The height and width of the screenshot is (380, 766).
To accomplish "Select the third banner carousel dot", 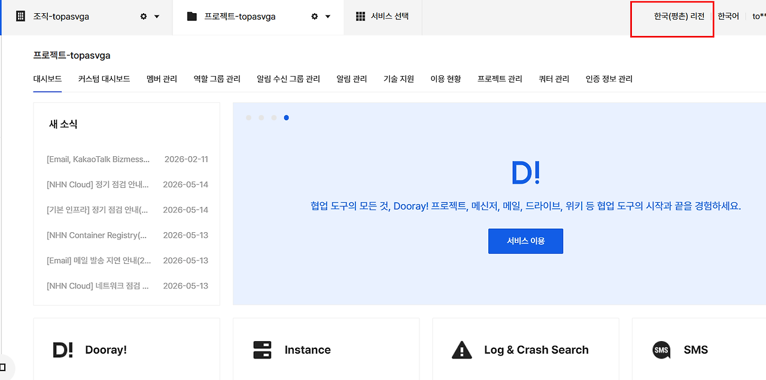I will [273, 118].
